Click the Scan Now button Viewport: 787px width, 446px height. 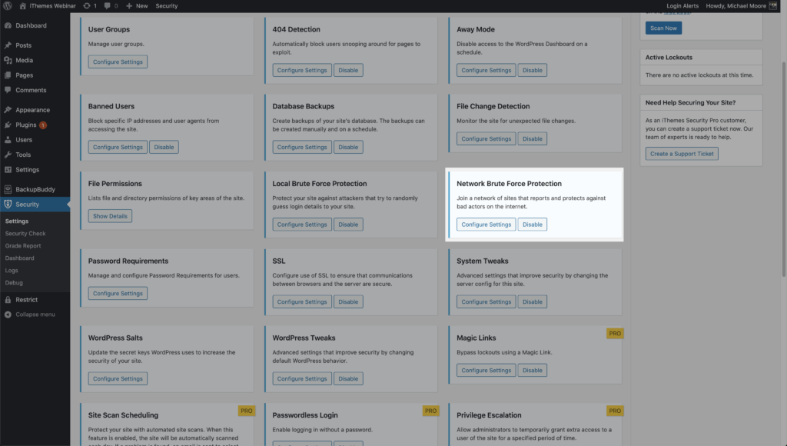(x=663, y=28)
